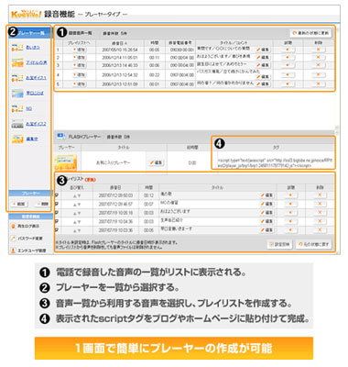Viewport: 348px width, 367px height.
Task: Select the script tag text in タグ box
Action: pos(275,162)
